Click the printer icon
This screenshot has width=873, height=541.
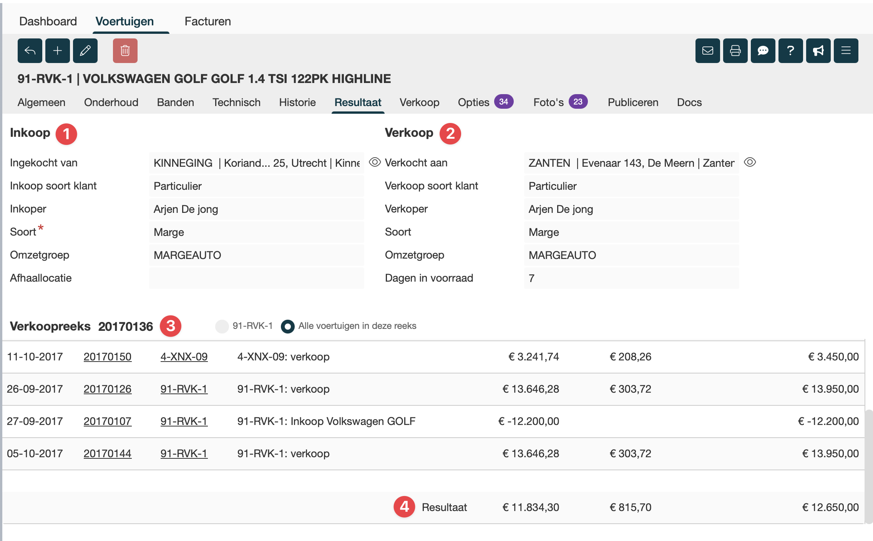[735, 51]
